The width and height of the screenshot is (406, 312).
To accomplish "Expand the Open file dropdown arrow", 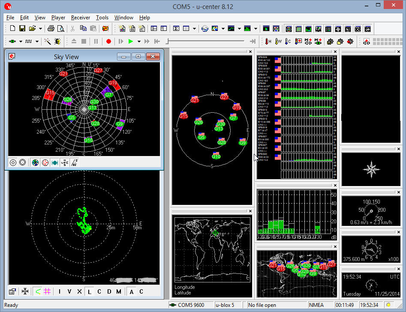I will coord(41,29).
